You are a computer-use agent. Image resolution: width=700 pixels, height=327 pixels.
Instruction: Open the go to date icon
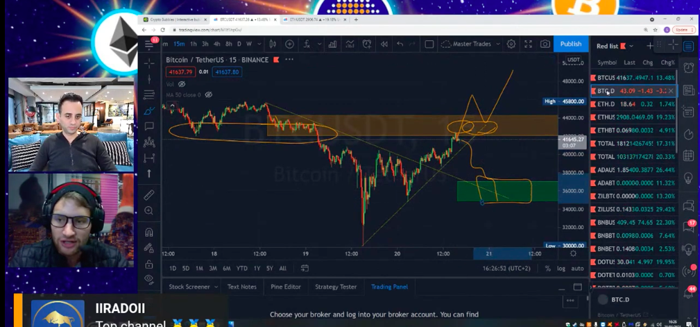305,269
